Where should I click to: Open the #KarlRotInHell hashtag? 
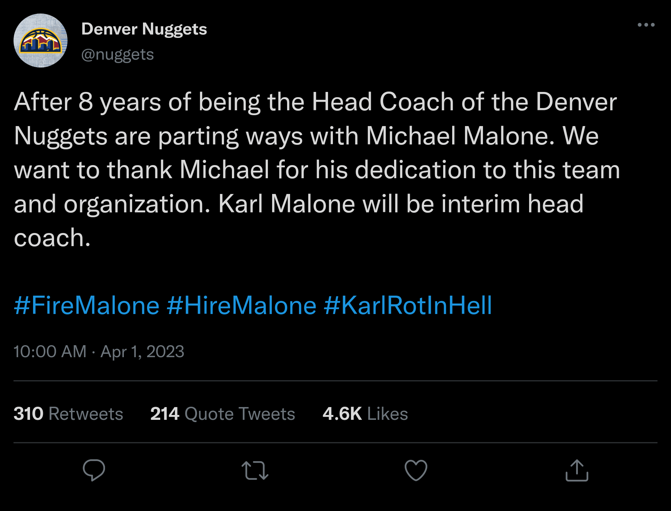click(408, 305)
